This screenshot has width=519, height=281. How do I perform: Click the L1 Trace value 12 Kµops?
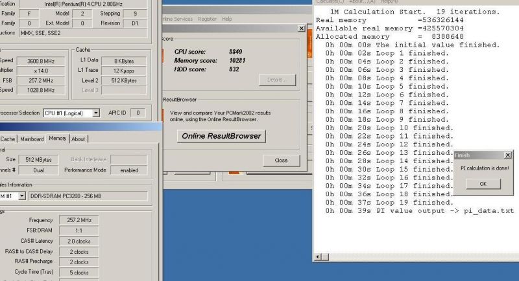(124, 71)
